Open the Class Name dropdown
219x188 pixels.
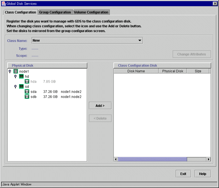[140, 41]
